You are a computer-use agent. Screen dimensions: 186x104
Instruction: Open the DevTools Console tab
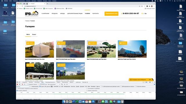pyautogui.click(x=31, y=82)
